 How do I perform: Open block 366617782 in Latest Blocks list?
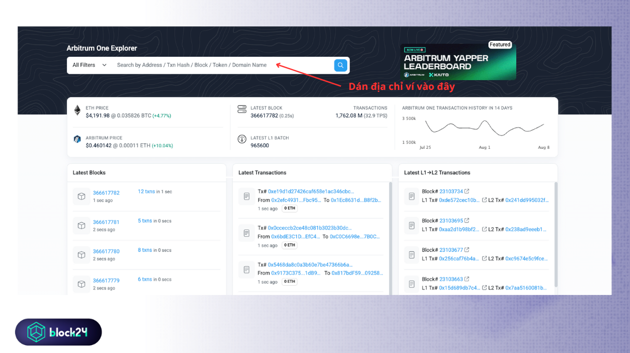click(106, 193)
